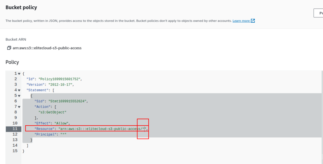This screenshot has width=323, height=164.
Task: Click the "Version" key on line 3
Action: point(36,84)
